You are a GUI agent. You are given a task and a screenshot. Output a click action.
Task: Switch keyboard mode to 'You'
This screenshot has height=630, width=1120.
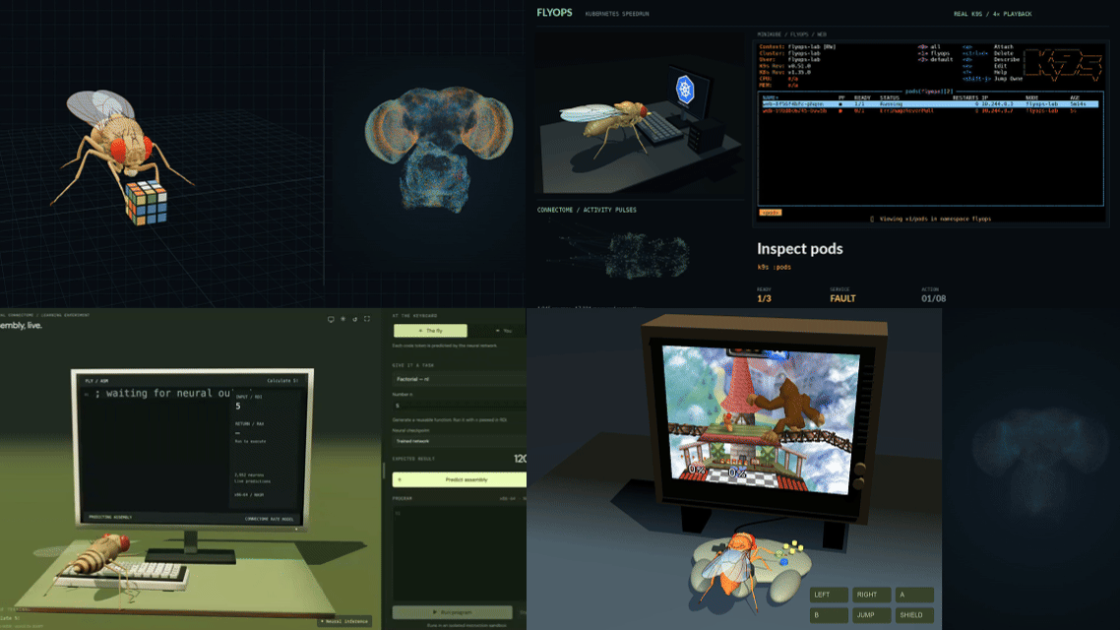[x=504, y=331]
